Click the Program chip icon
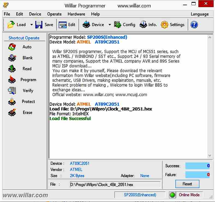 point(12,80)
